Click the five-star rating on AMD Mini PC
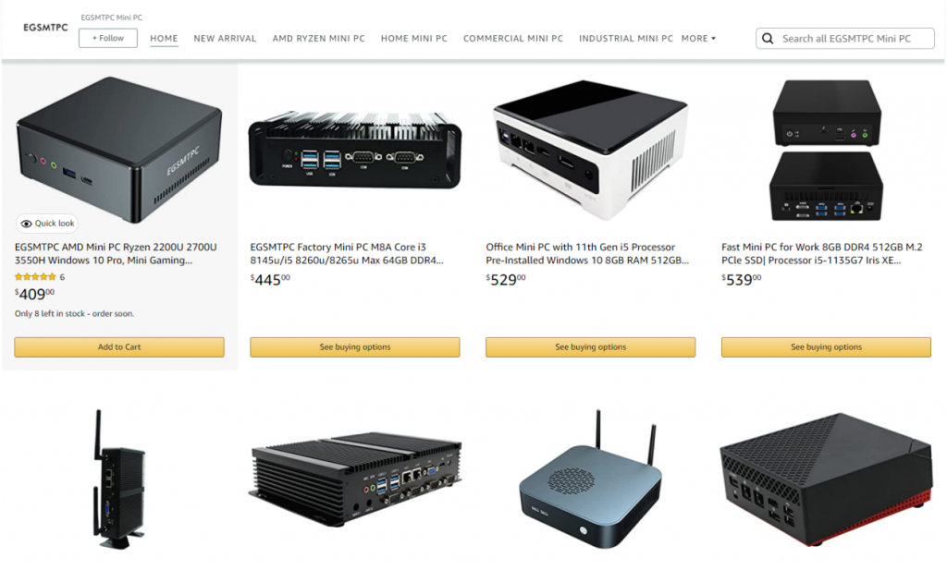Image resolution: width=947 pixels, height=570 pixels. [x=35, y=277]
